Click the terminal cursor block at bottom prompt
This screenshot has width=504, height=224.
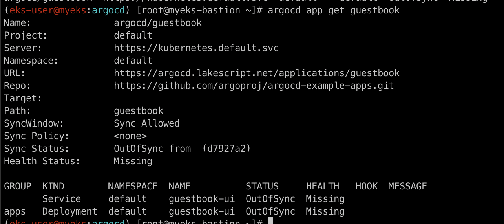(270, 221)
